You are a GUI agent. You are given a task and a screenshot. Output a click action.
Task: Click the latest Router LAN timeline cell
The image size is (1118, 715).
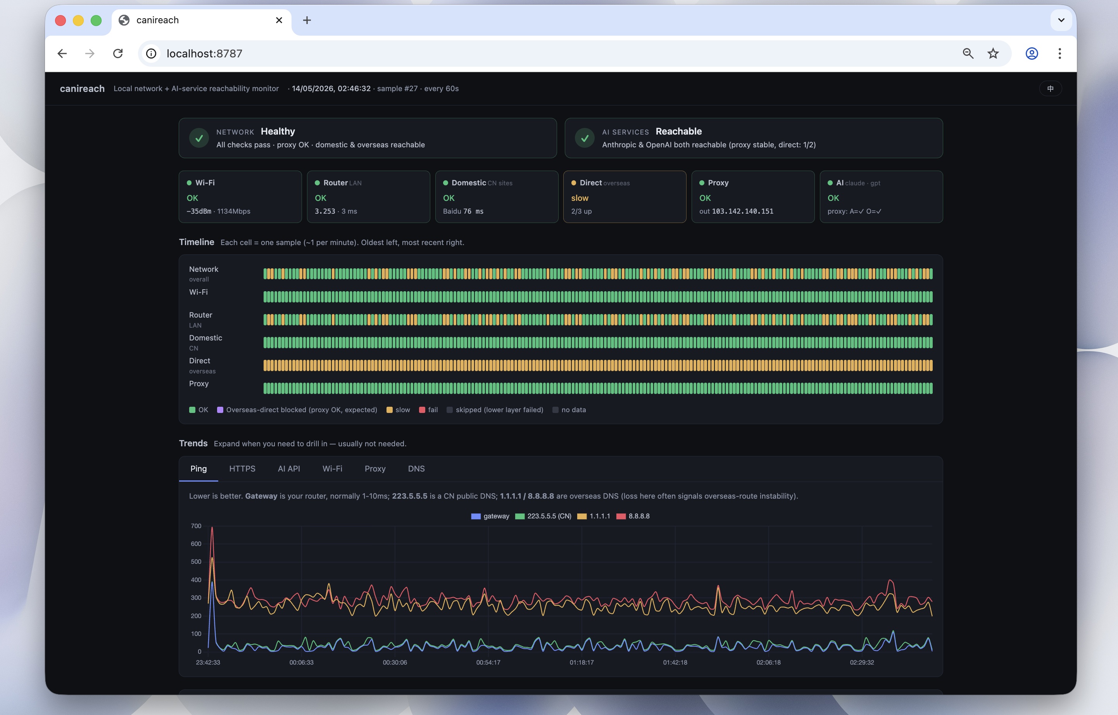(x=931, y=320)
